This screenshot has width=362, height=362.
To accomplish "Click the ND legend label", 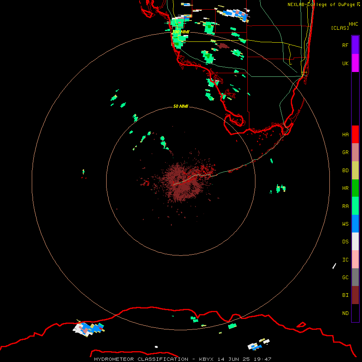I will [345, 313].
